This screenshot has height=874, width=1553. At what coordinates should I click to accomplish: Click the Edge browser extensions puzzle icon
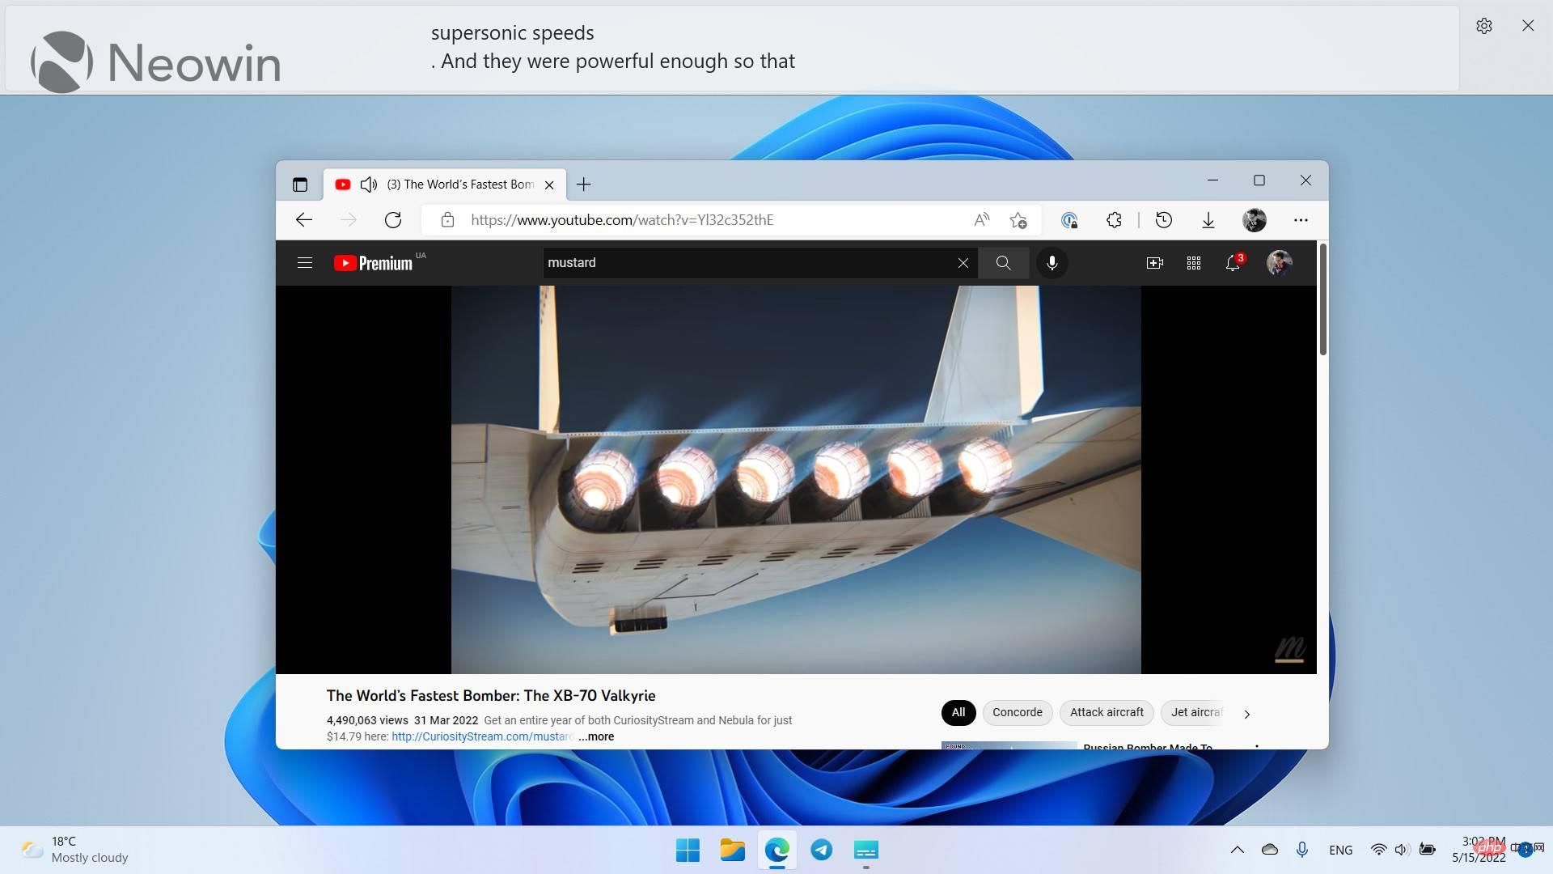tap(1114, 220)
